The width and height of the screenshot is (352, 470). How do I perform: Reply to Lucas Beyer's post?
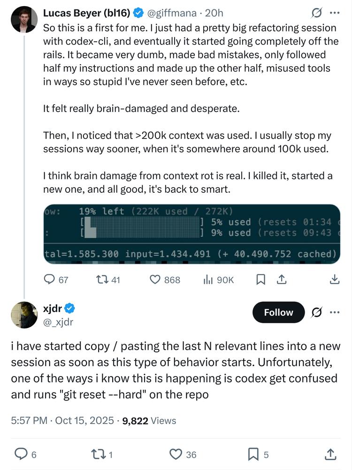50,280
